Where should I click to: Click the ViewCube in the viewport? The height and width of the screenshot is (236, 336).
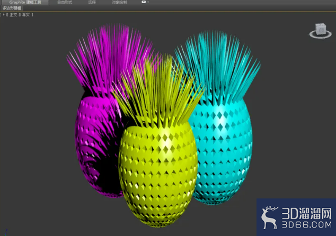(321, 29)
